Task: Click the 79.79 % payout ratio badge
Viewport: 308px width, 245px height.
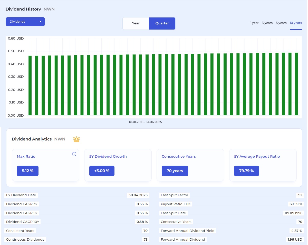Action: pyautogui.click(x=246, y=171)
